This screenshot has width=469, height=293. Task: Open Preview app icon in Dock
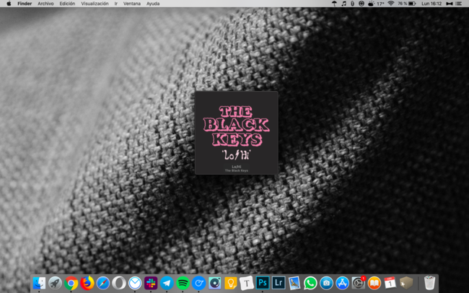tap(294, 283)
